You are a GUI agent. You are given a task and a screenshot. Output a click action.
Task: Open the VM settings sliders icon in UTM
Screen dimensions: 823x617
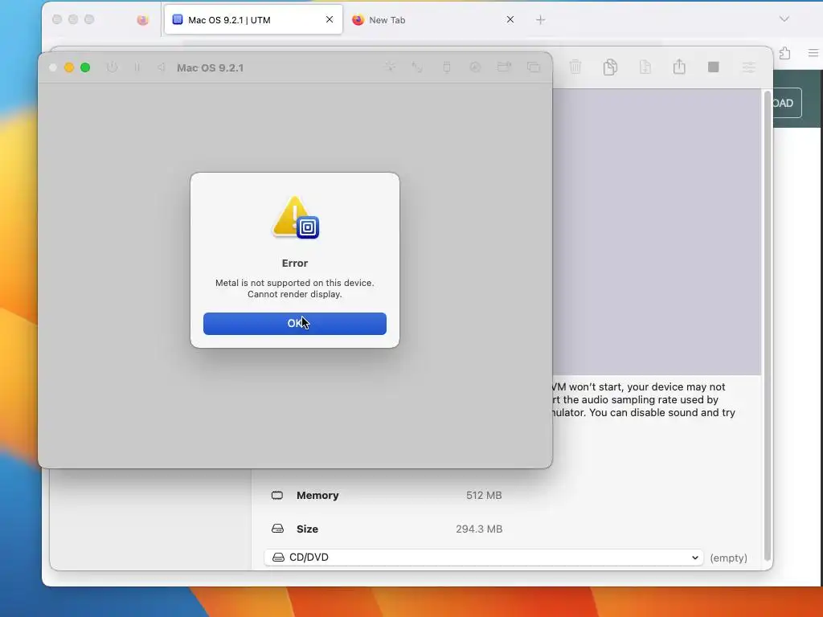[748, 67]
